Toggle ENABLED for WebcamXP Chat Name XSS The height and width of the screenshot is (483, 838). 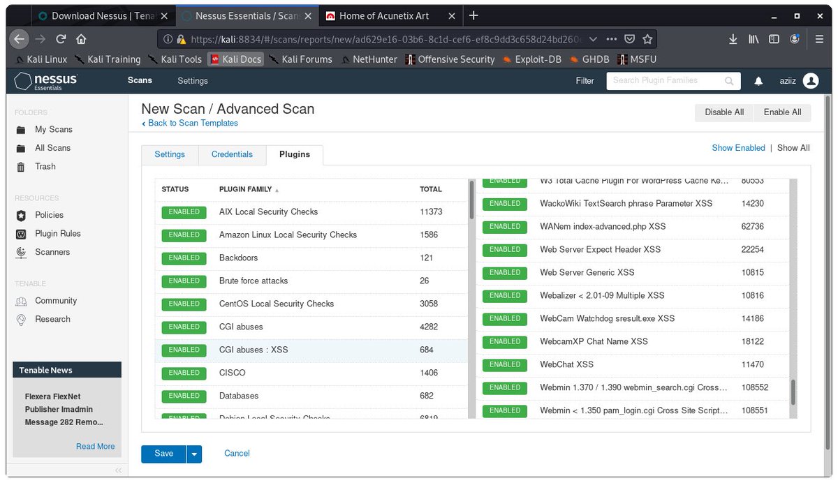505,342
